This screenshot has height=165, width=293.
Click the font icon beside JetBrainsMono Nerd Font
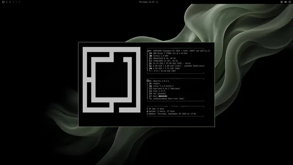point(151,99)
